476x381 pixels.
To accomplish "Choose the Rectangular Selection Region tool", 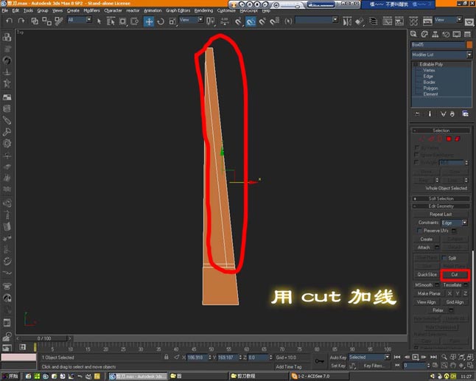I will coord(122,21).
